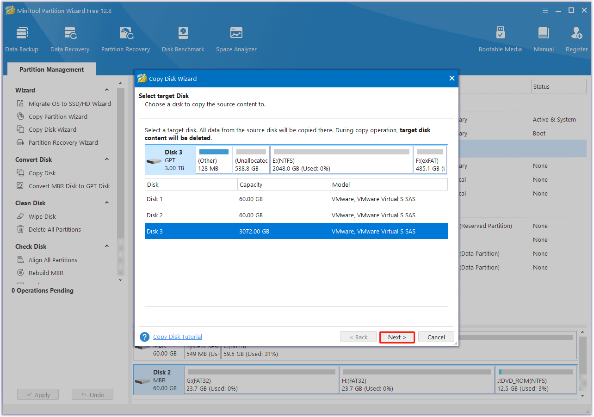Open the hamburger menu in title bar
594x417 pixels.
click(545, 10)
